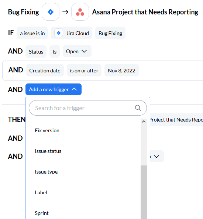Choose Sprint from trigger list

tap(42, 213)
